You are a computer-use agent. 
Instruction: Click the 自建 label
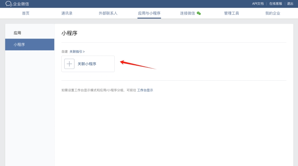click(65, 52)
